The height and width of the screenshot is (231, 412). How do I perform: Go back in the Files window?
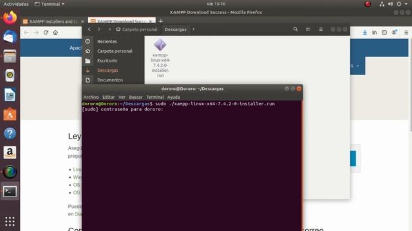pyautogui.click(x=89, y=30)
